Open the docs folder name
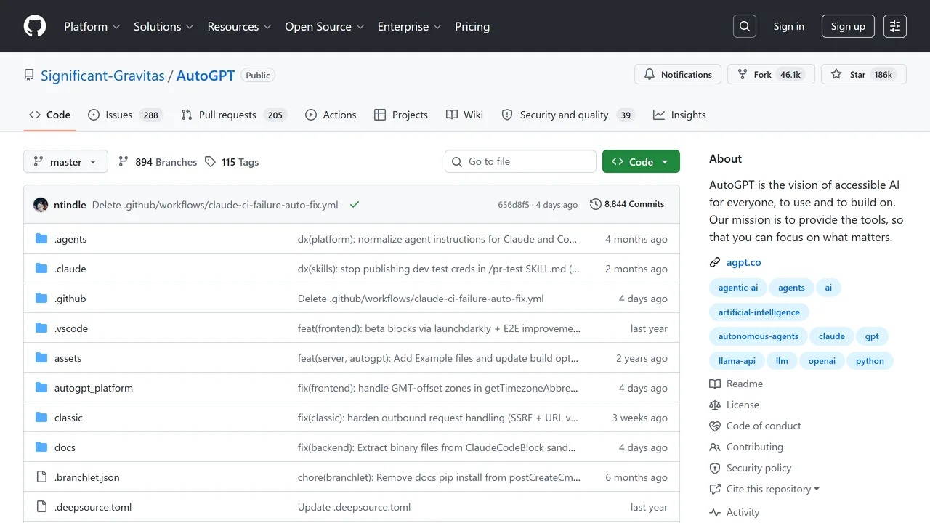 point(65,447)
